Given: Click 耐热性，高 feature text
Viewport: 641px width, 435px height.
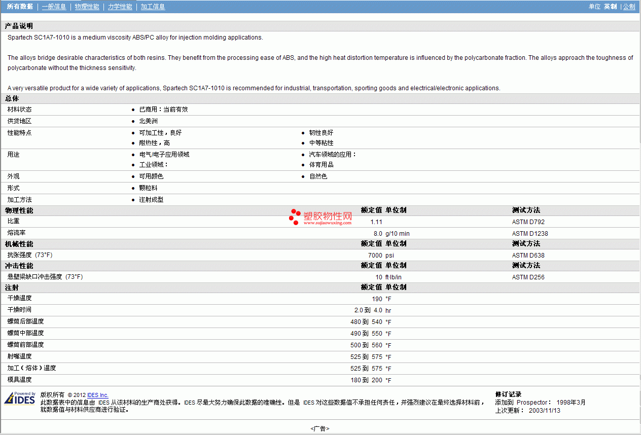Looking at the screenshot, I should click(154, 143).
